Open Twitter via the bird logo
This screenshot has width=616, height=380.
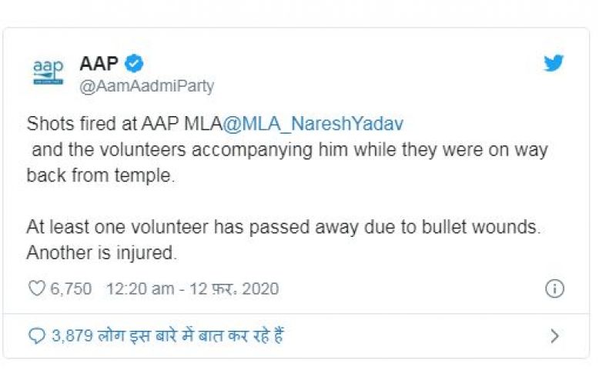[554, 64]
